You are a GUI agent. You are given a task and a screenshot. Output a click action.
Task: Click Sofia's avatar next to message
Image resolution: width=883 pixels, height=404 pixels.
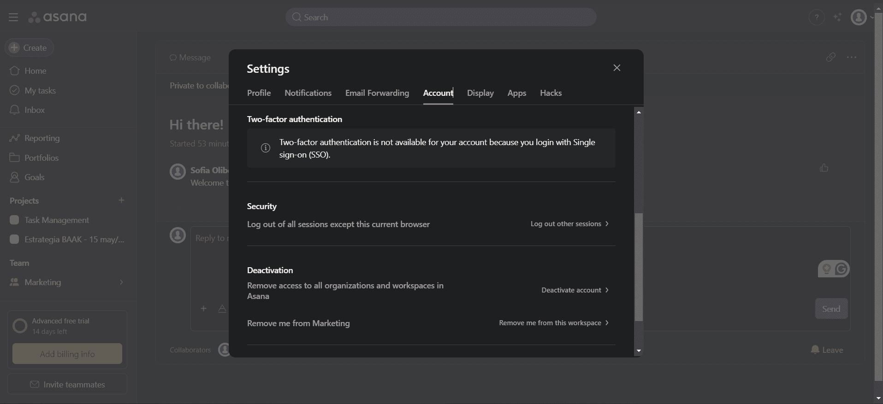178,171
